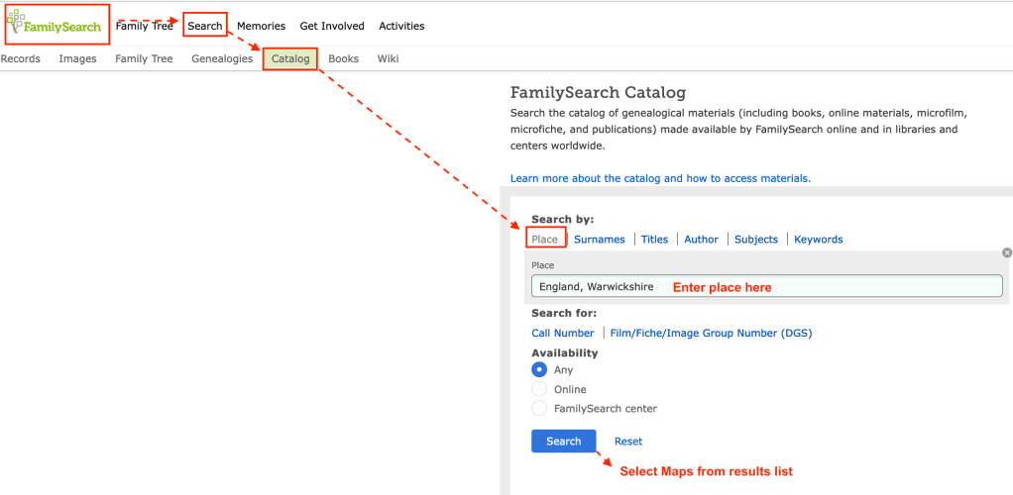The image size is (1013, 495).
Task: Select FamilySearch center availability
Action: point(539,408)
